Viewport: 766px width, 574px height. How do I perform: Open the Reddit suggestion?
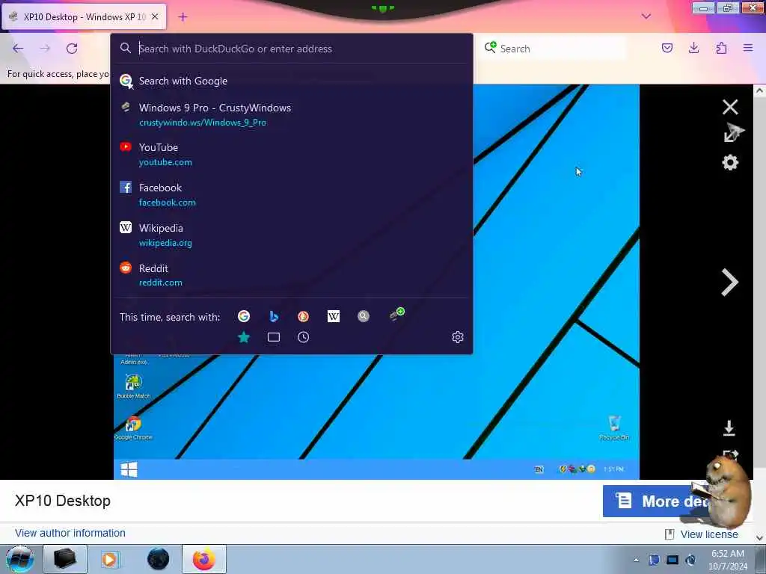click(x=292, y=275)
